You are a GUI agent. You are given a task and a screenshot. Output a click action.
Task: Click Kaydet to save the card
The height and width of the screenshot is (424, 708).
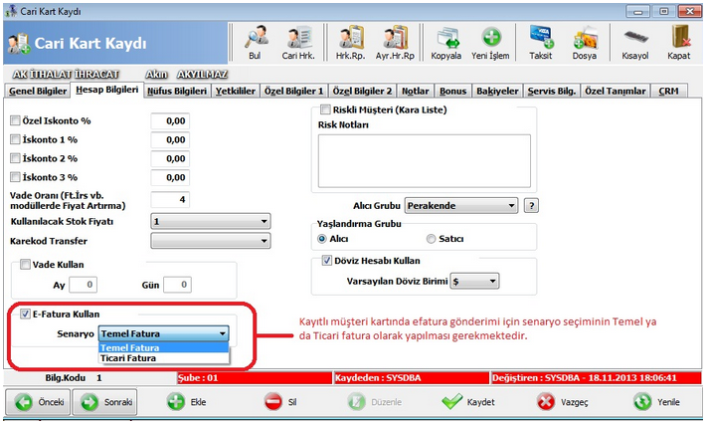(x=468, y=402)
